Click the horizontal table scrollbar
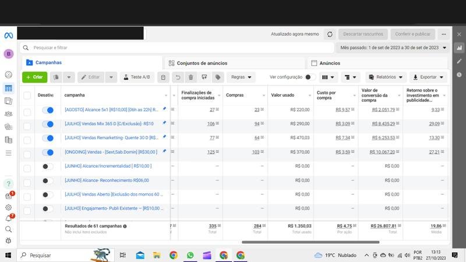This screenshot has width=466, height=262. point(310,242)
